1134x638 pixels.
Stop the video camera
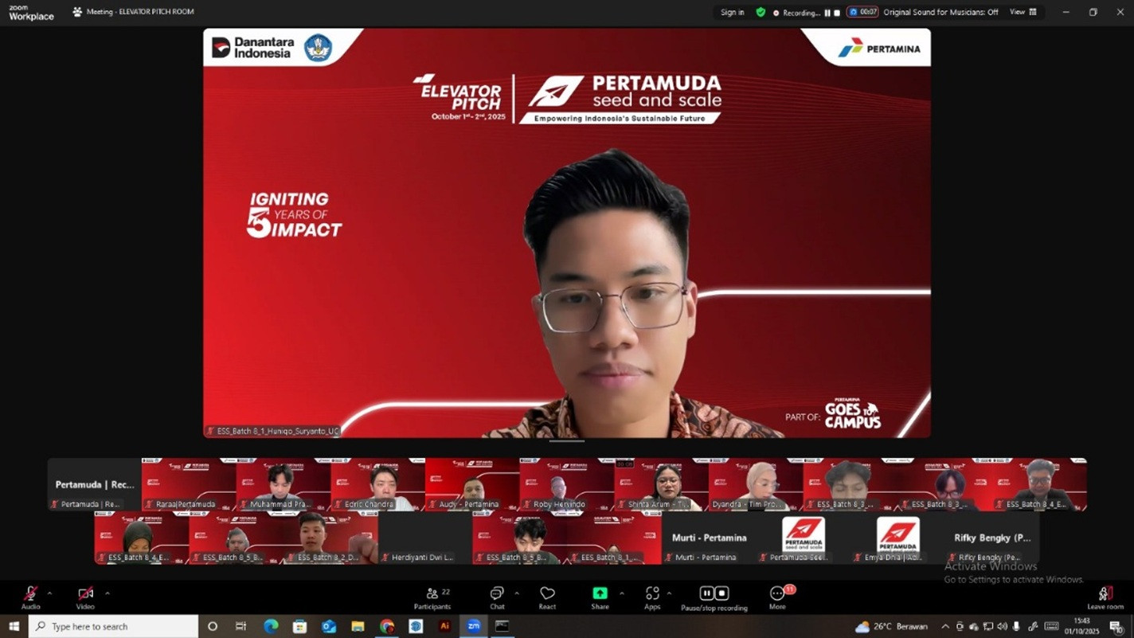click(84, 594)
